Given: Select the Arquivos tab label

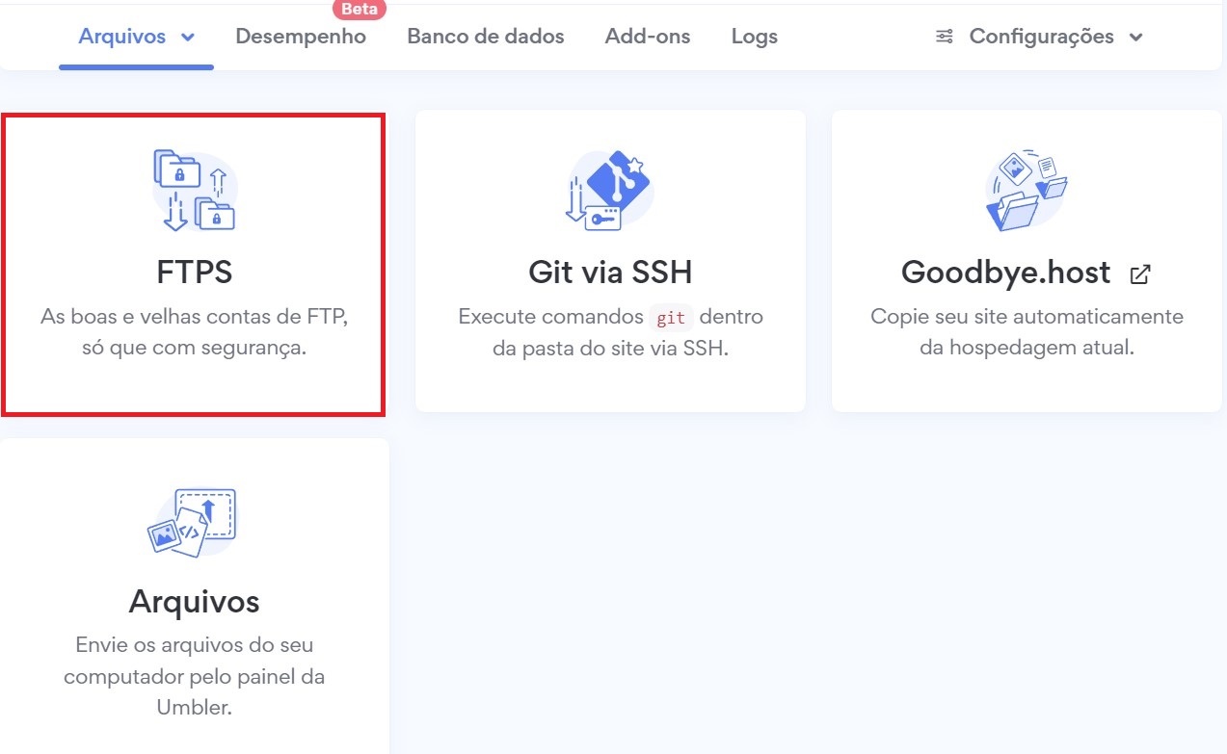Looking at the screenshot, I should pos(121,37).
